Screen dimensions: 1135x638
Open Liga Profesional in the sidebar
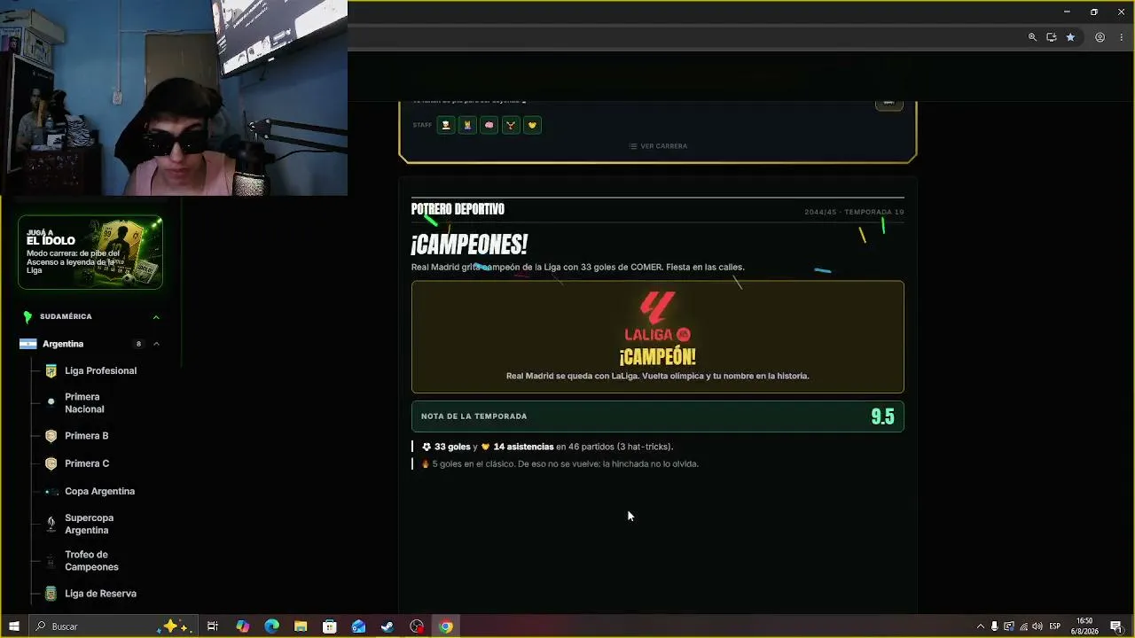pyautogui.click(x=100, y=371)
